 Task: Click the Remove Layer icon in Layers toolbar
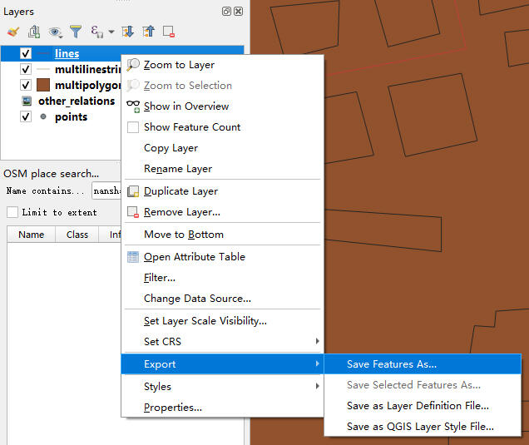[169, 32]
